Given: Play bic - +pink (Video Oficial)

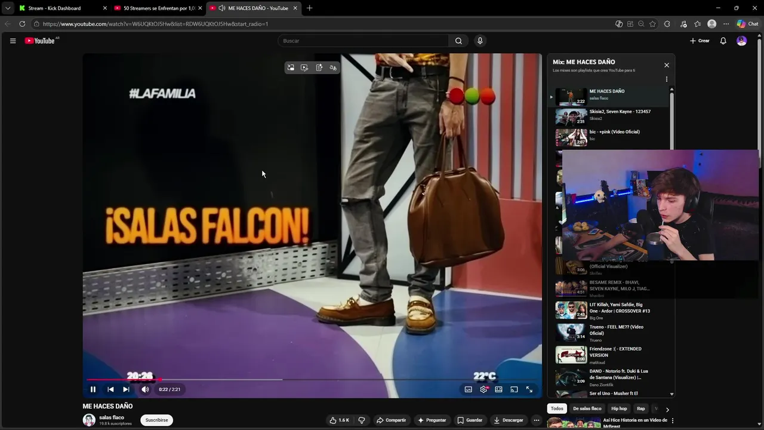Looking at the screenshot, I should [609, 137].
